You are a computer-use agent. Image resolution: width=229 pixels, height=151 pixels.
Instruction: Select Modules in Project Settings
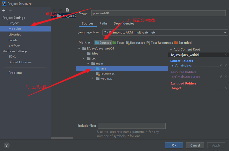pyautogui.click(x=25, y=28)
